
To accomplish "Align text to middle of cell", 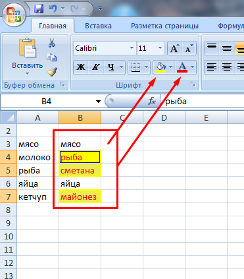I will click(x=227, y=48).
